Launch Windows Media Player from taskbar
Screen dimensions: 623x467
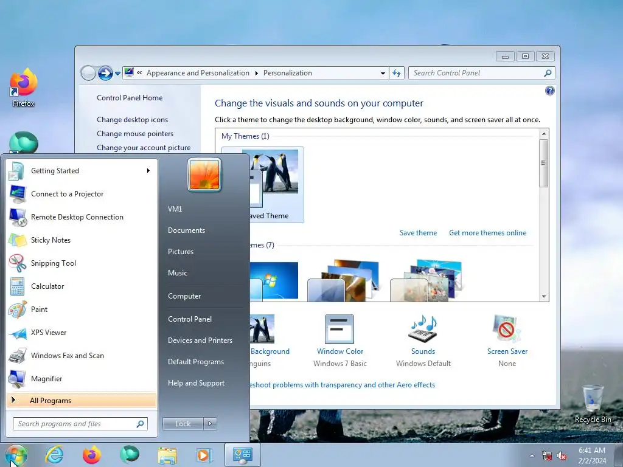[x=204, y=455]
